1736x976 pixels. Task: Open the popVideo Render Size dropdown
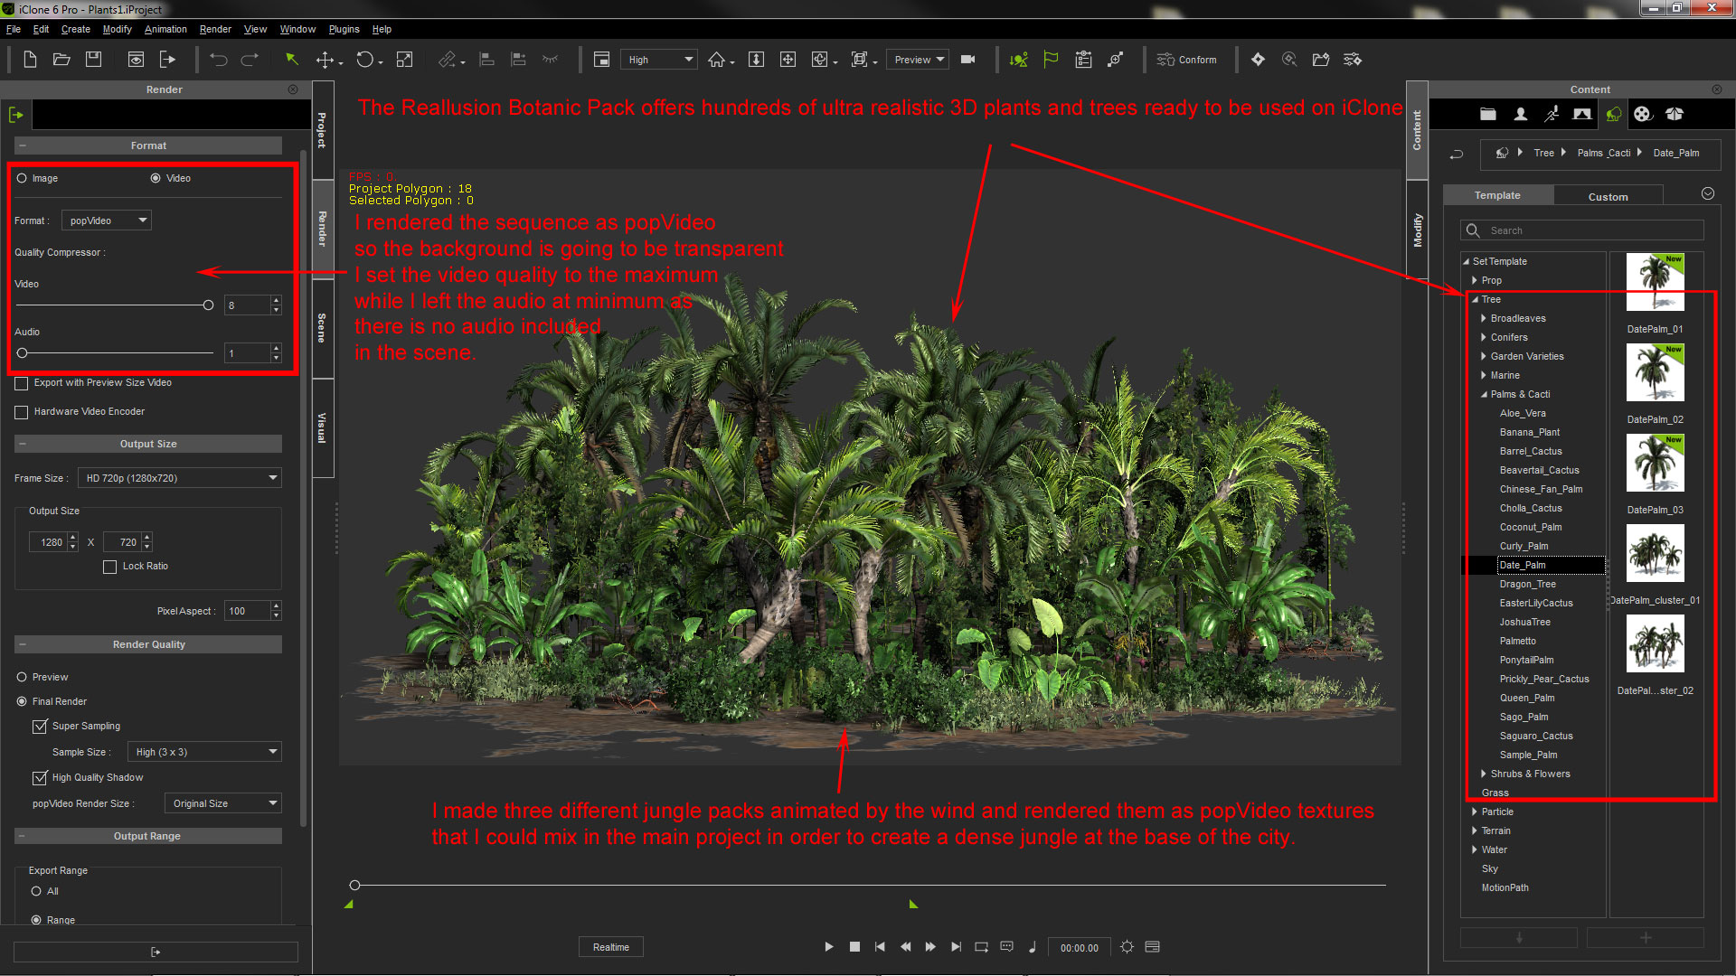click(223, 803)
